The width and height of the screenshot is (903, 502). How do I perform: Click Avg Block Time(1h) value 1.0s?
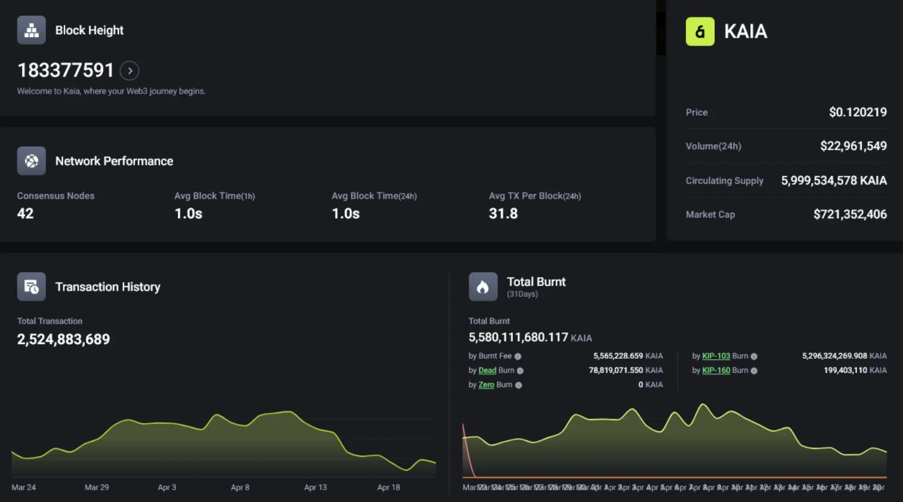188,214
